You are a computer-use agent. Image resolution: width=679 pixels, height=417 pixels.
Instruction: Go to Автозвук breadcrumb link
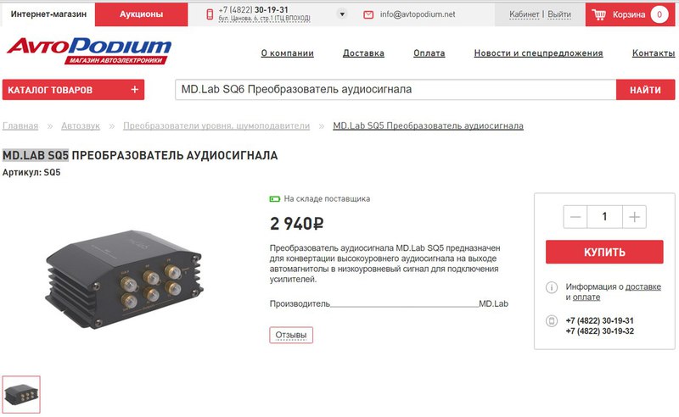pyautogui.click(x=81, y=126)
